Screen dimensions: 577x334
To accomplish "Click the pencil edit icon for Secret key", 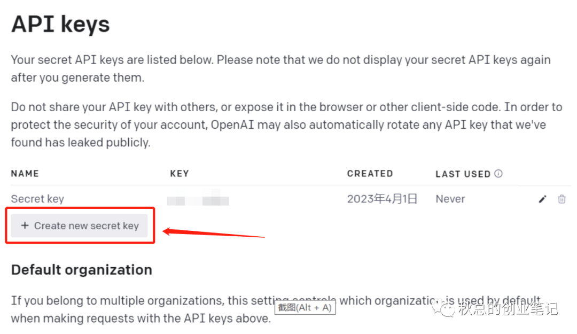I will coord(542,199).
